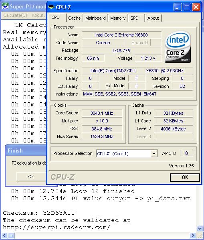This screenshot has width=204, height=240.
Task: Click the L1 Code value '32 KBytes'
Action: [173, 121]
